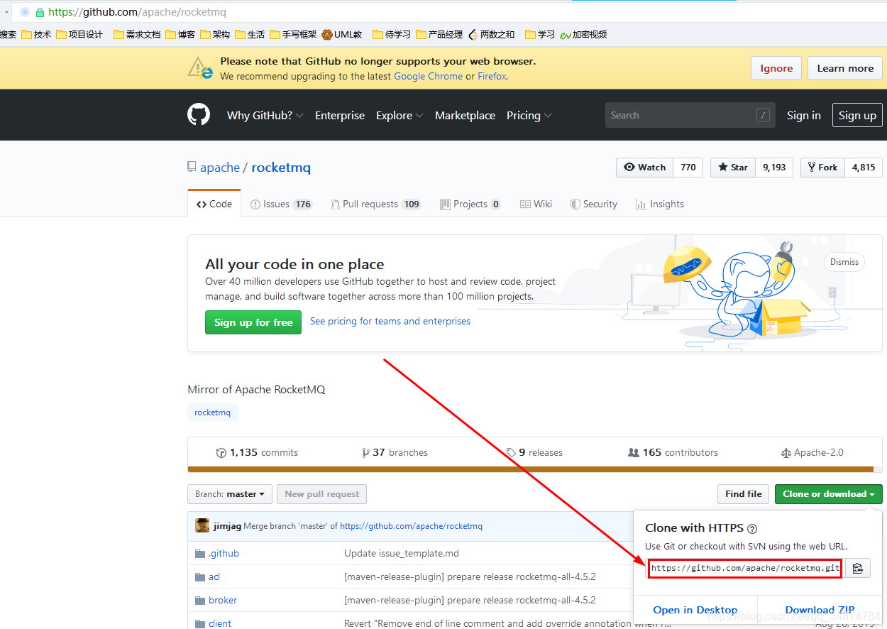View the 165 contributors
The image size is (887, 629).
[673, 452]
